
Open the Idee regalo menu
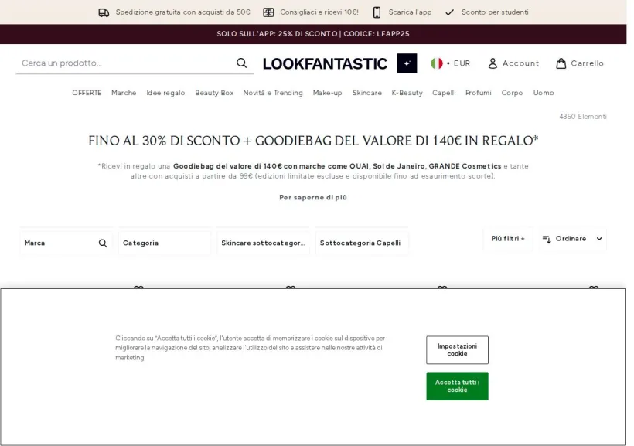coord(165,93)
